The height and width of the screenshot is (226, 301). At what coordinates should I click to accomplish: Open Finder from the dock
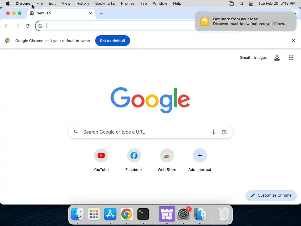(x=77, y=214)
